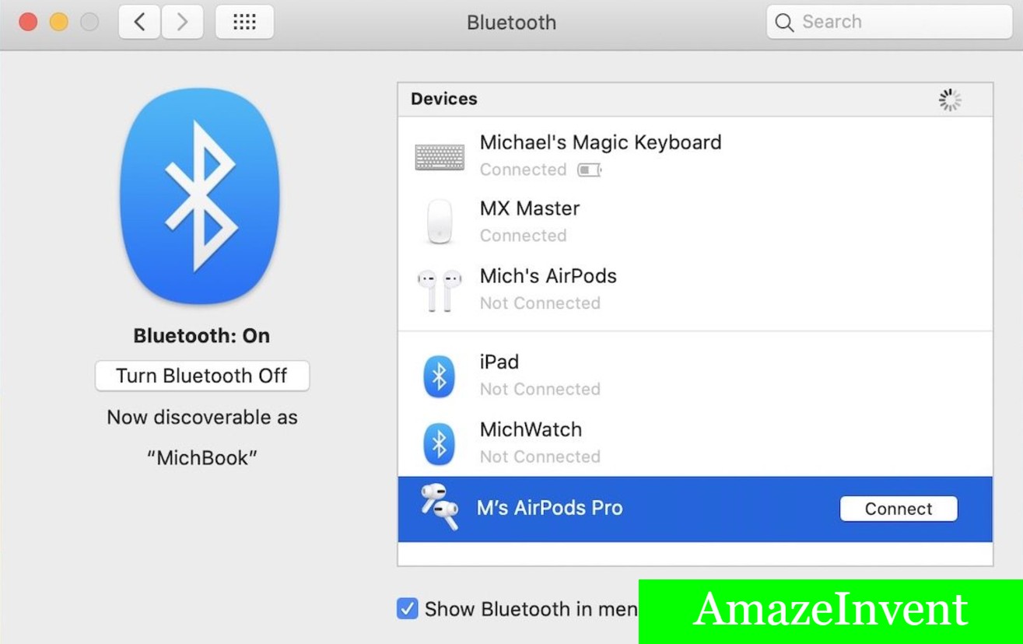
Task: Click the AirPods Pro device icon
Action: [440, 507]
